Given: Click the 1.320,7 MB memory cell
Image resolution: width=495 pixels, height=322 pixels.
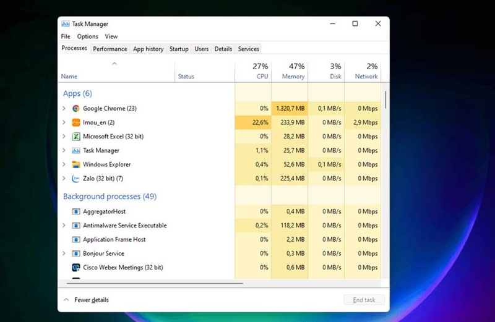Looking at the screenshot, I should pos(290,109).
